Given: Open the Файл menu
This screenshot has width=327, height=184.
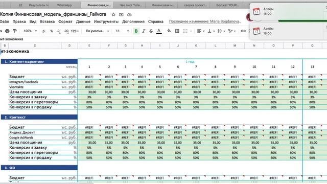Looking at the screenshot, I should 5,21.
